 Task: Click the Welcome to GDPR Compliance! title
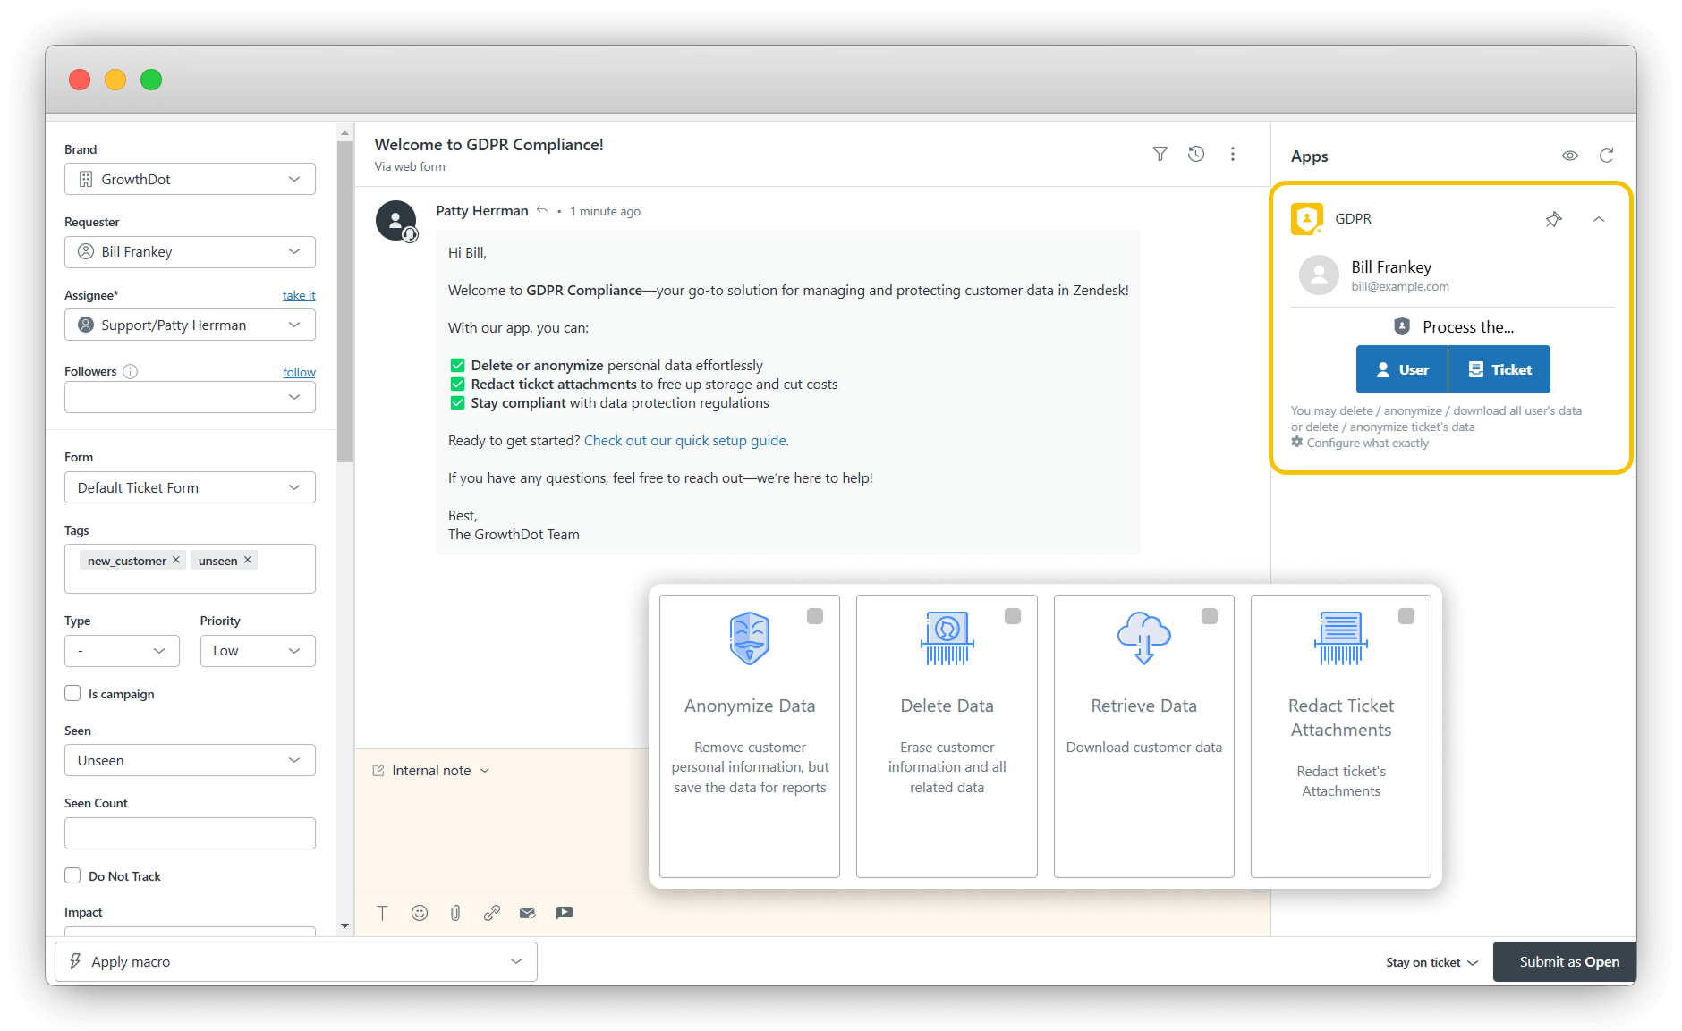click(488, 144)
